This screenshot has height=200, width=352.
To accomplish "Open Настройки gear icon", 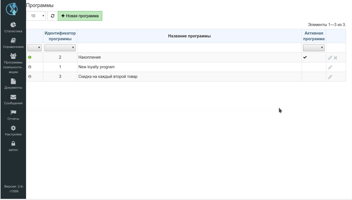I will tap(13, 128).
